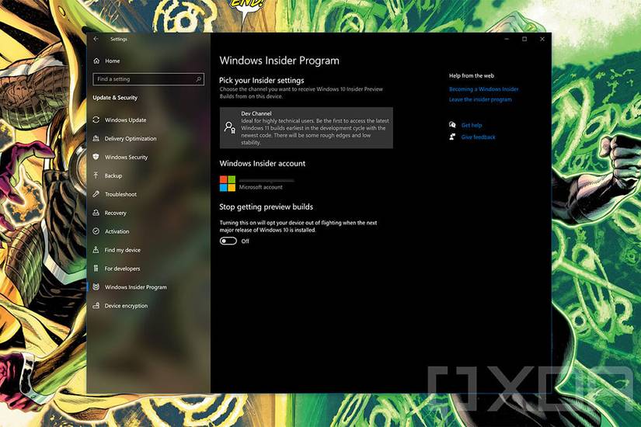The image size is (641, 427).
Task: Click the Pick your Insider settings heading
Action: [262, 80]
